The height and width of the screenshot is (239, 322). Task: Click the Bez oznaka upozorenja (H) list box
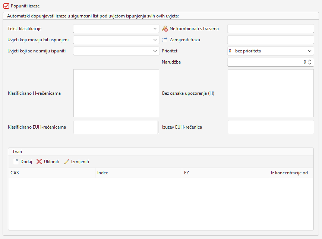click(271, 93)
